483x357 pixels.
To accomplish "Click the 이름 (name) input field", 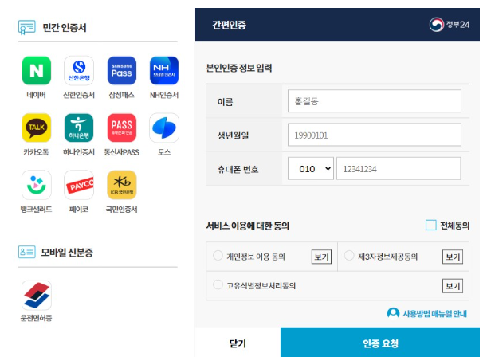I will pos(375,101).
